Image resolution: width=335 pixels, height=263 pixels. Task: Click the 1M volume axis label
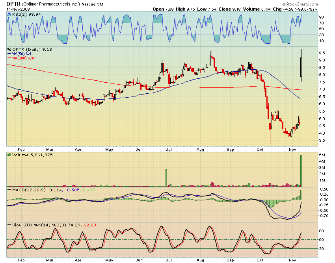click(322, 180)
